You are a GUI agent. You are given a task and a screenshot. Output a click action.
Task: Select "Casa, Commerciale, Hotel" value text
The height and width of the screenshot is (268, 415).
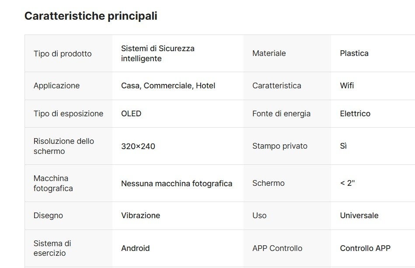pos(168,86)
